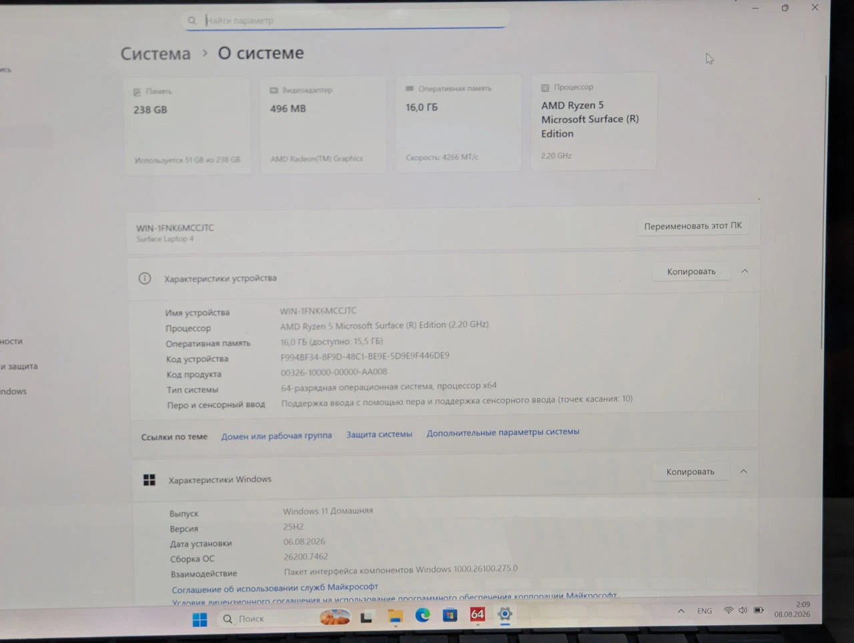Copy the device specifications (Характеристики устройства)

pos(691,271)
